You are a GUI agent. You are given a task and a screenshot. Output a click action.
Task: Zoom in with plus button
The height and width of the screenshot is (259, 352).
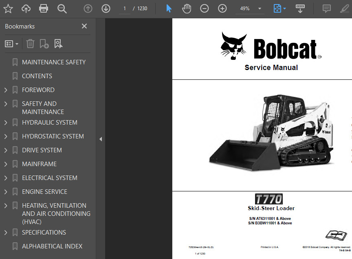coord(222,9)
